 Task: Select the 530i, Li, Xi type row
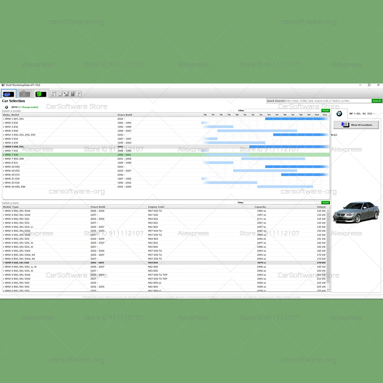(x=164, y=267)
